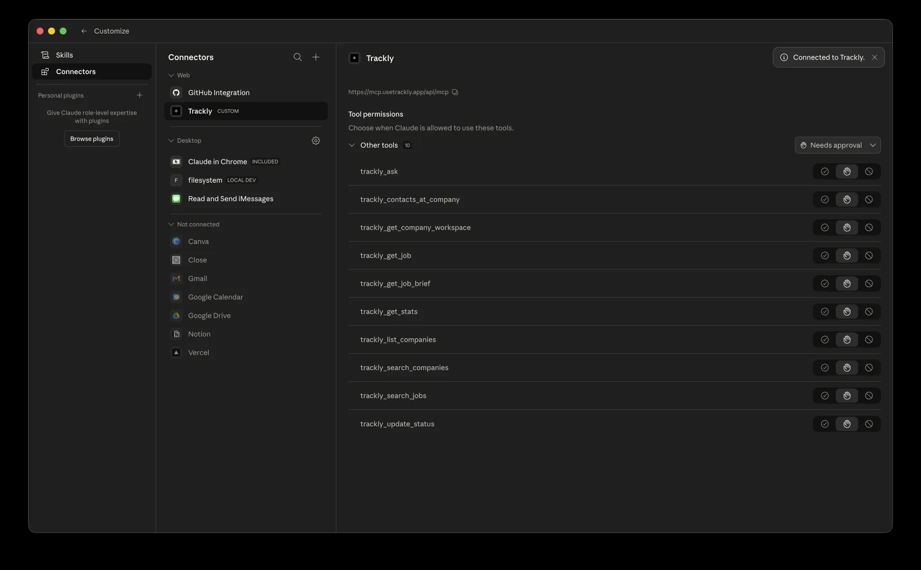Switch to the Connectors section
The height and width of the screenshot is (570, 921).
coord(75,72)
